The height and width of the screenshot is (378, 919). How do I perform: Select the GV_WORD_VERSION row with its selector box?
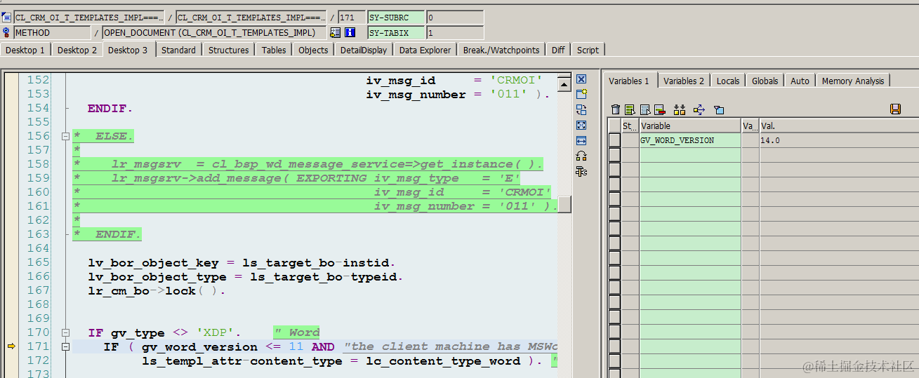[x=614, y=140]
